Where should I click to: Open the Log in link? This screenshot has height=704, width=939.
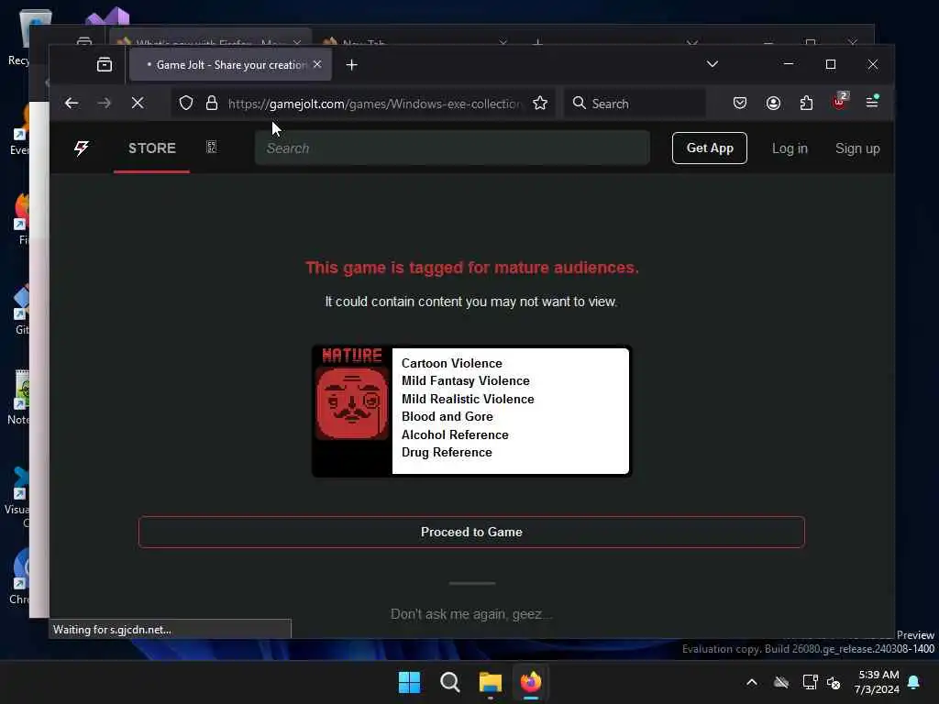tap(790, 148)
